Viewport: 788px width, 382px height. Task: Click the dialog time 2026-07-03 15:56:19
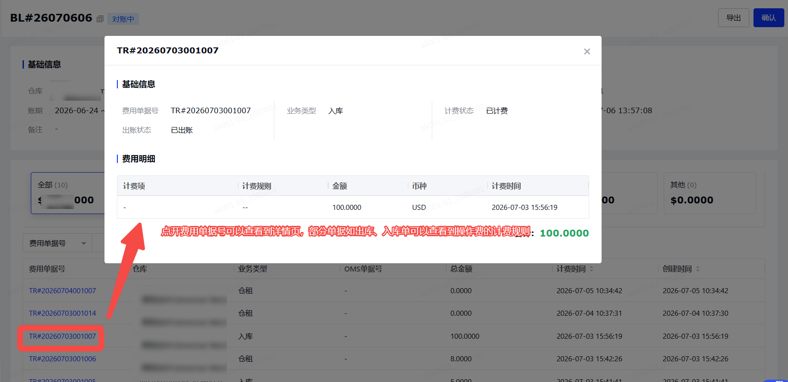pos(524,208)
